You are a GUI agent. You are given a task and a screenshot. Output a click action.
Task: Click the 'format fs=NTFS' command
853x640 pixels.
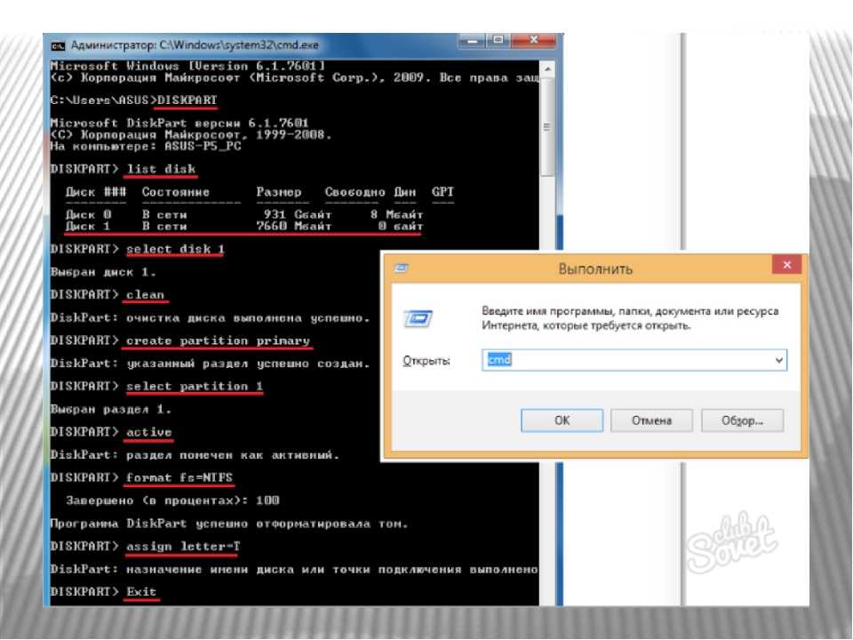tap(179, 478)
